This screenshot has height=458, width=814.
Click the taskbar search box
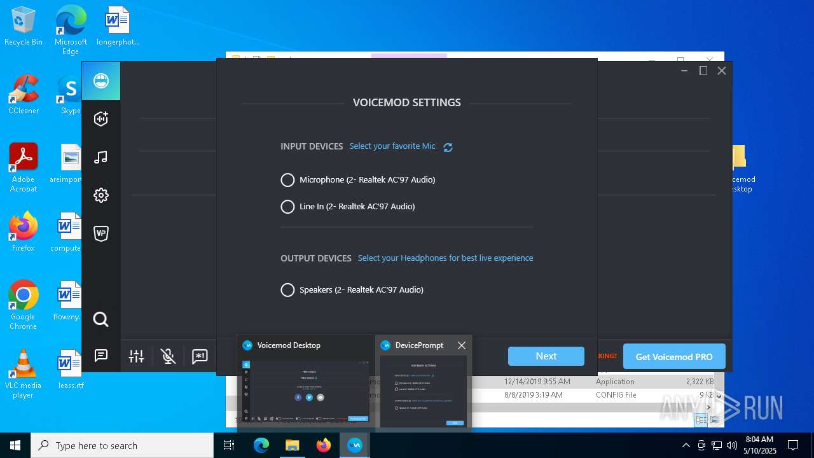click(122, 445)
